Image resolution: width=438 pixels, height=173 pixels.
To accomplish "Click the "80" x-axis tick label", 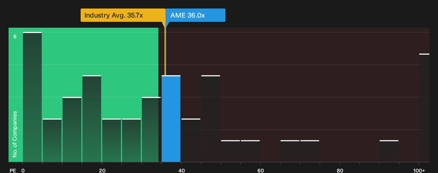I will click(x=340, y=170).
